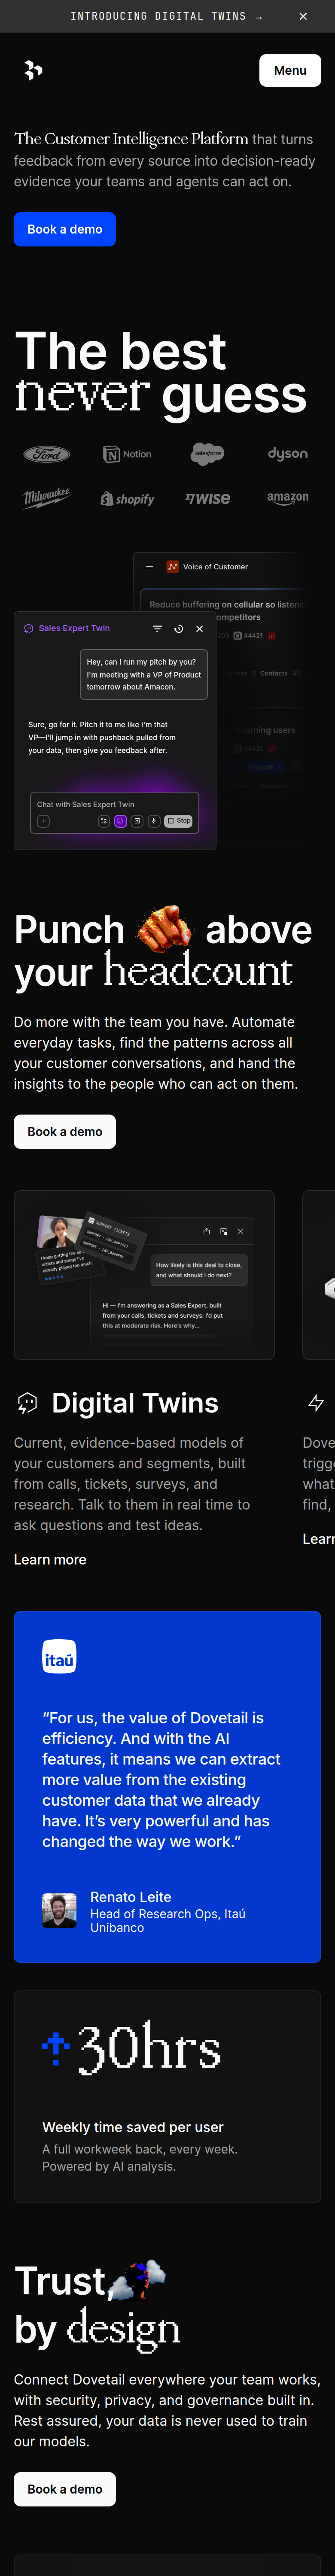
Task: Close the Digital Twins preview chat window
Action: click(240, 1231)
